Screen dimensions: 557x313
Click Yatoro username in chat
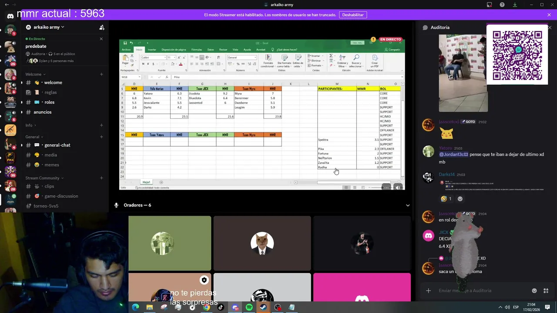click(445, 148)
